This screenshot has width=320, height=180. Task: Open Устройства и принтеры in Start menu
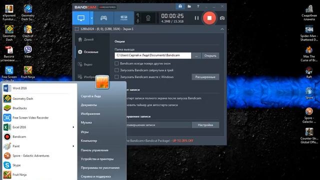pyautogui.click(x=97, y=159)
